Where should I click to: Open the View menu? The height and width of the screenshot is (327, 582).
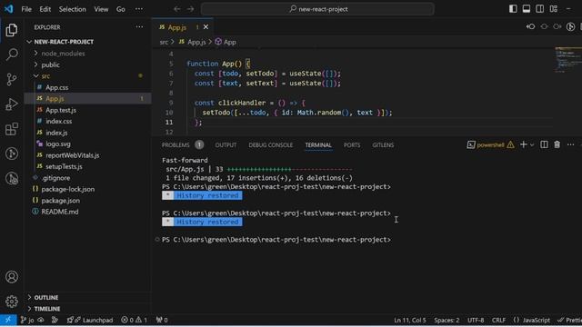tap(101, 9)
